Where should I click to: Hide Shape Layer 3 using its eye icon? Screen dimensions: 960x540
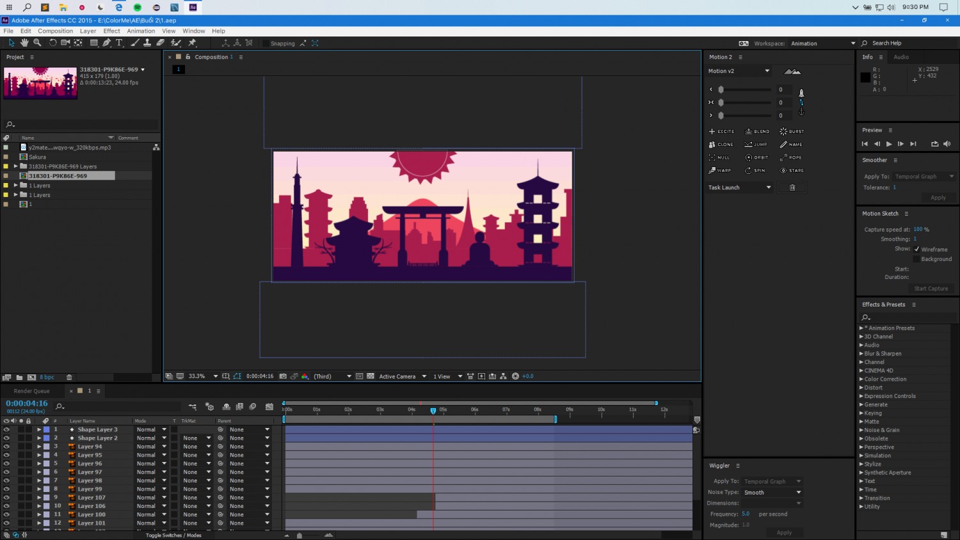click(6, 430)
